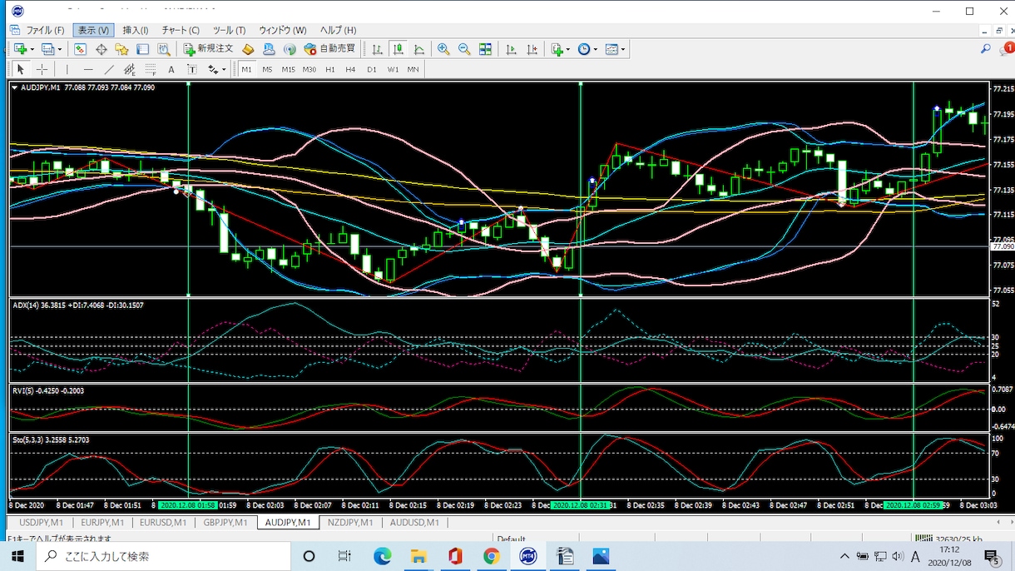Viewport: 1015px width, 571px height.
Task: Show hidden system tray icons chevron
Action: pyautogui.click(x=844, y=556)
